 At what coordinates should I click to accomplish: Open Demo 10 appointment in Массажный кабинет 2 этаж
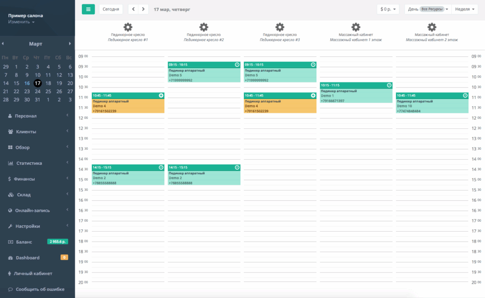click(x=432, y=103)
